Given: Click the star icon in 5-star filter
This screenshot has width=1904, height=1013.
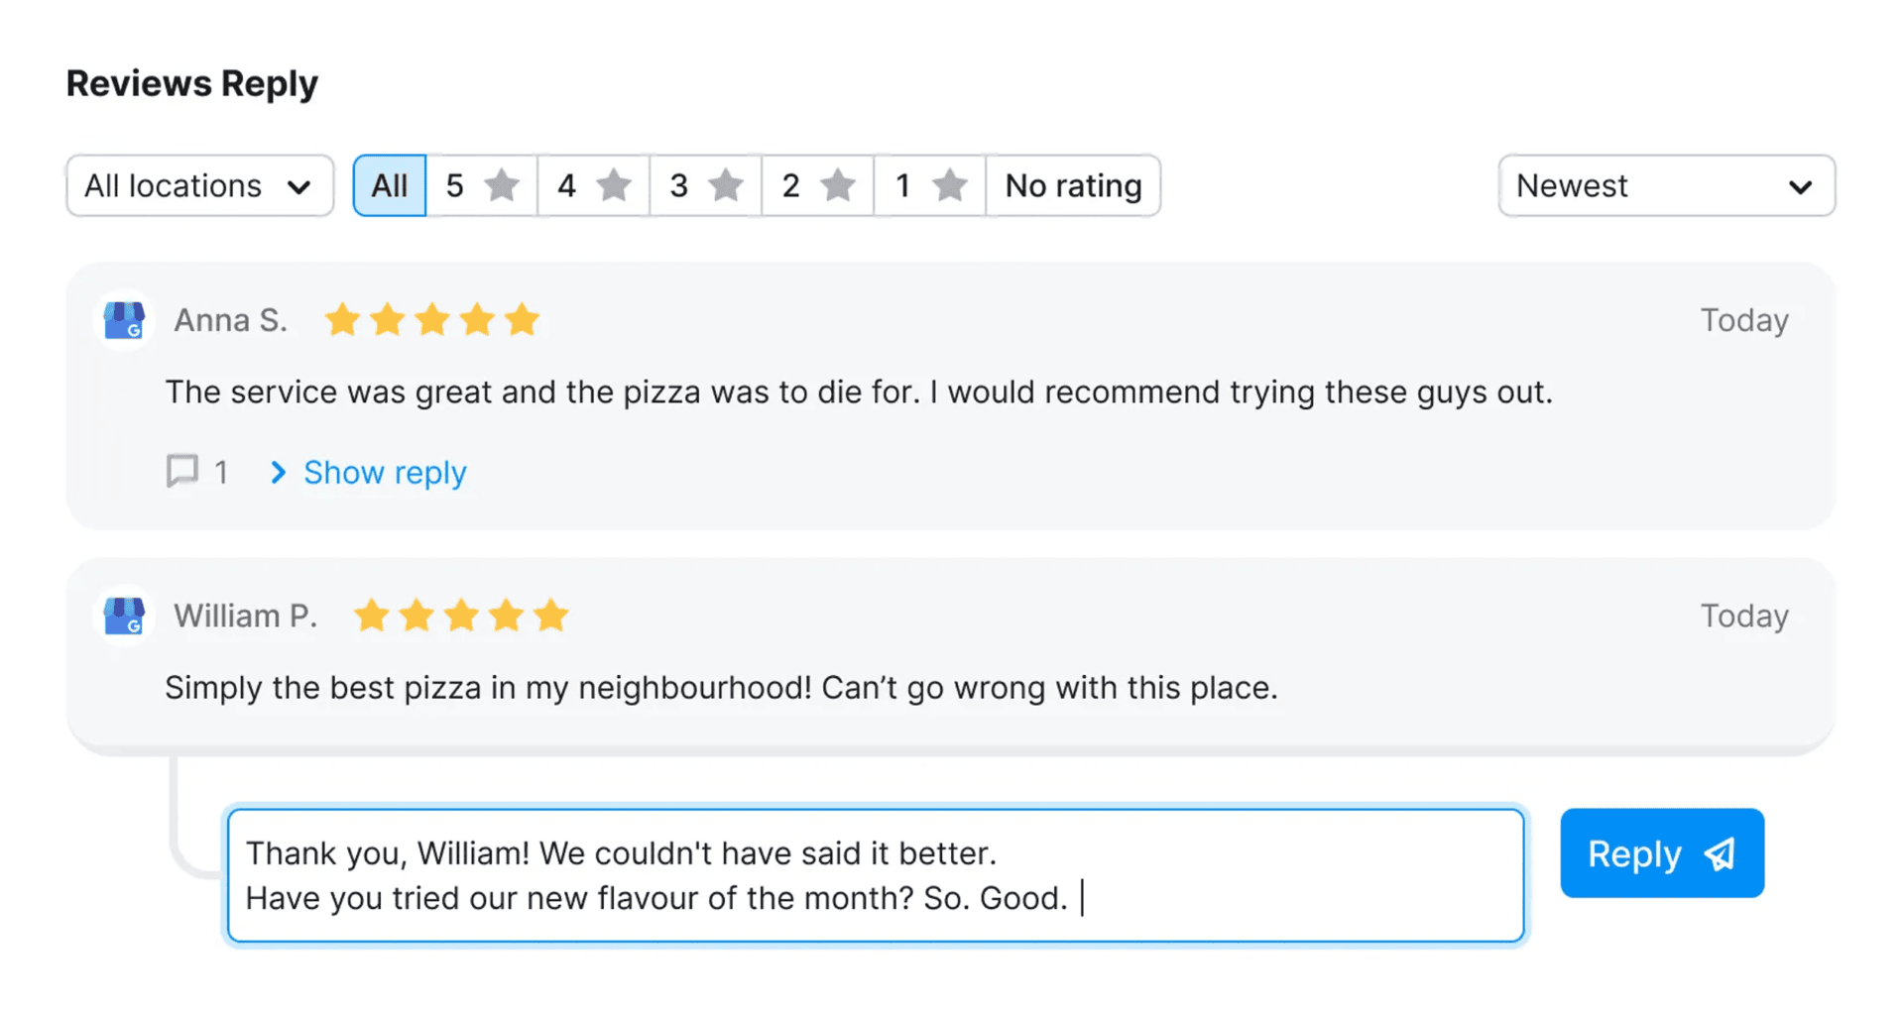Looking at the screenshot, I should (x=503, y=185).
